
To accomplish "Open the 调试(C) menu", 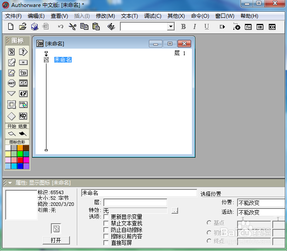I will click(x=153, y=16).
